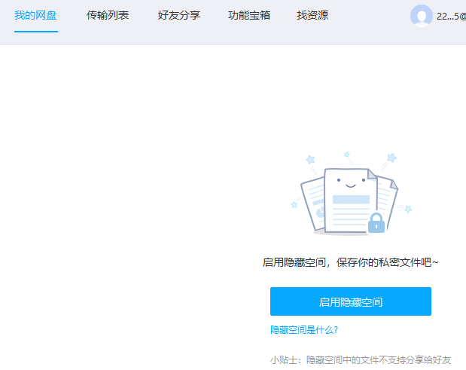Click the largest star above the right document
This screenshot has width=466, height=370.
(391, 158)
